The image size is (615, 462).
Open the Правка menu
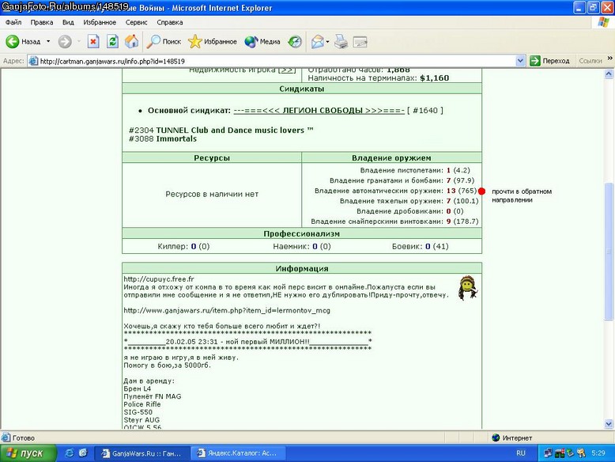pyautogui.click(x=42, y=22)
